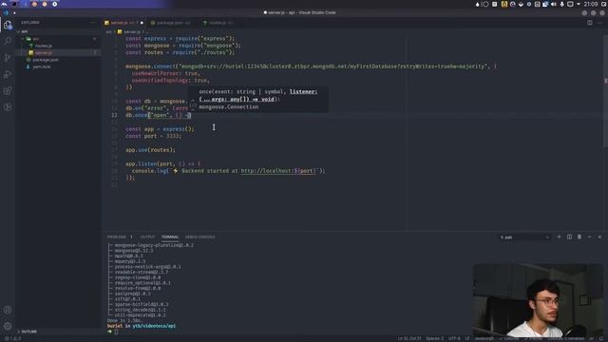Open routes.js in the Explorer tree
This screenshot has width=608, height=342.
click(x=44, y=46)
